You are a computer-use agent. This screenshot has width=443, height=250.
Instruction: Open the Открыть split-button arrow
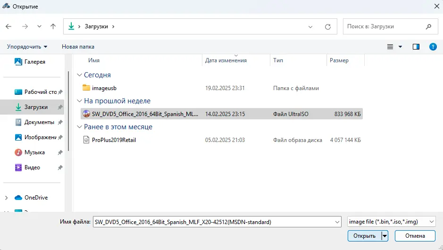point(385,236)
